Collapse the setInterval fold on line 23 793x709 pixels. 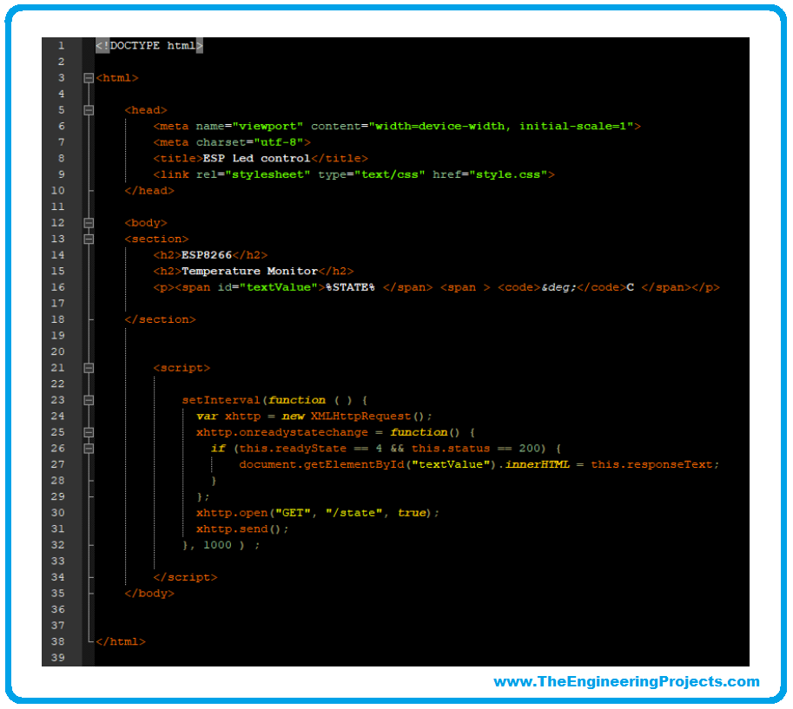pyautogui.click(x=89, y=400)
